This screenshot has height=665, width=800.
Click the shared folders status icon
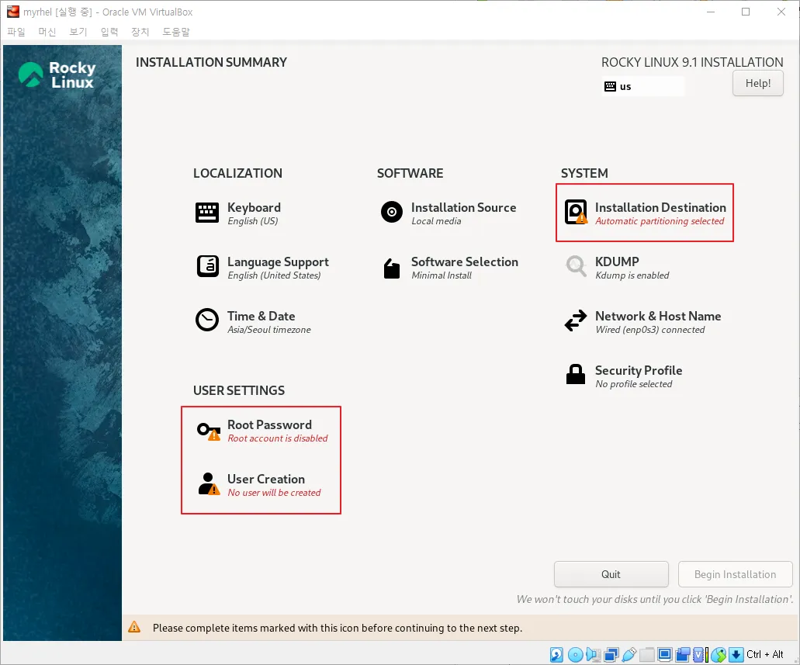click(647, 654)
